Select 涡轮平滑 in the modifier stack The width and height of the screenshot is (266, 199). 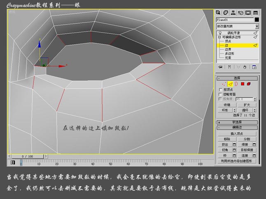233,33
